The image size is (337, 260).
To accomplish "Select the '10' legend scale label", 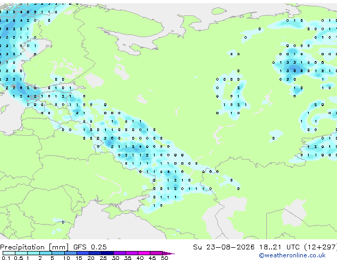I will [x=66, y=258].
